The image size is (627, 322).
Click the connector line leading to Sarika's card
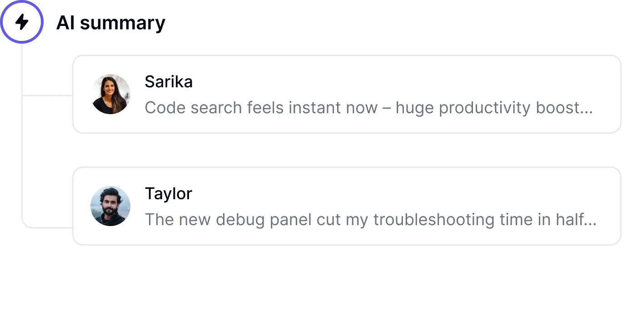pos(48,96)
